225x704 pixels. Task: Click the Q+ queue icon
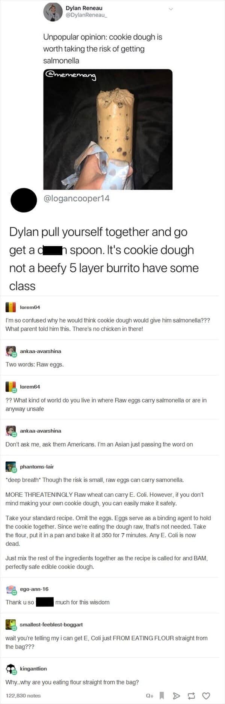(x=149, y=696)
